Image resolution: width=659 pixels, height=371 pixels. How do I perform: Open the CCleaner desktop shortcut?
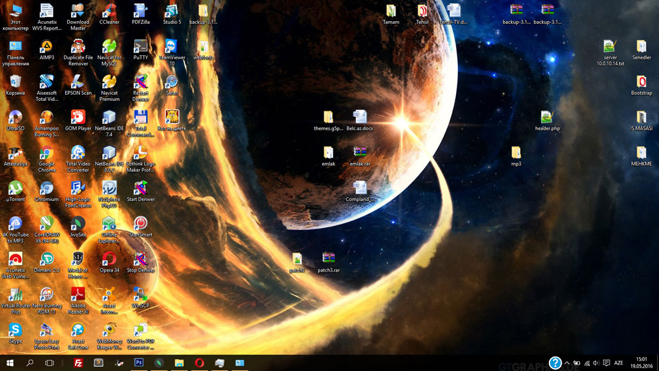[x=109, y=14]
